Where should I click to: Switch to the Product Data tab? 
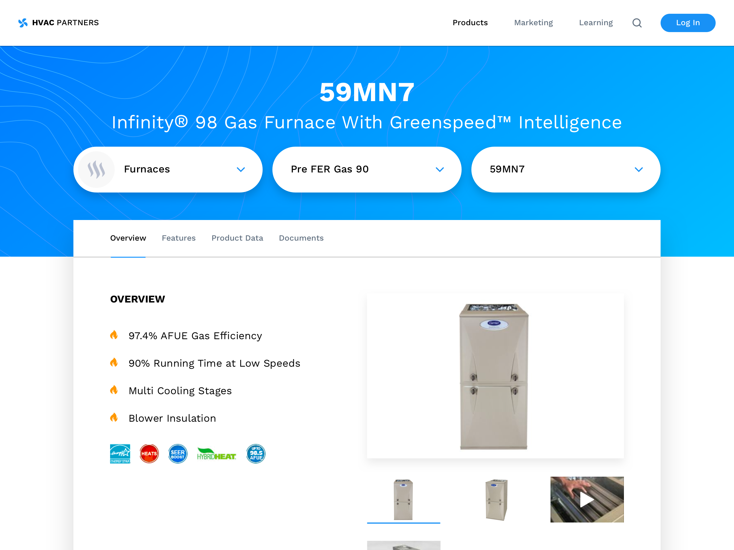click(237, 238)
